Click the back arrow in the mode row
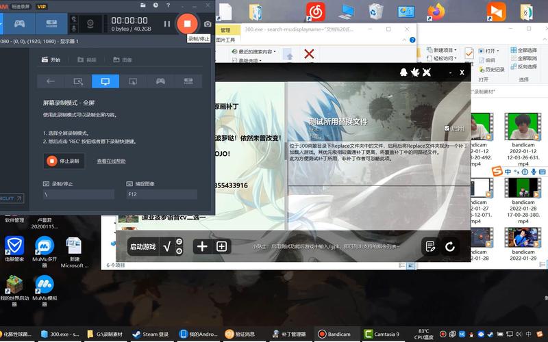 click(51, 81)
